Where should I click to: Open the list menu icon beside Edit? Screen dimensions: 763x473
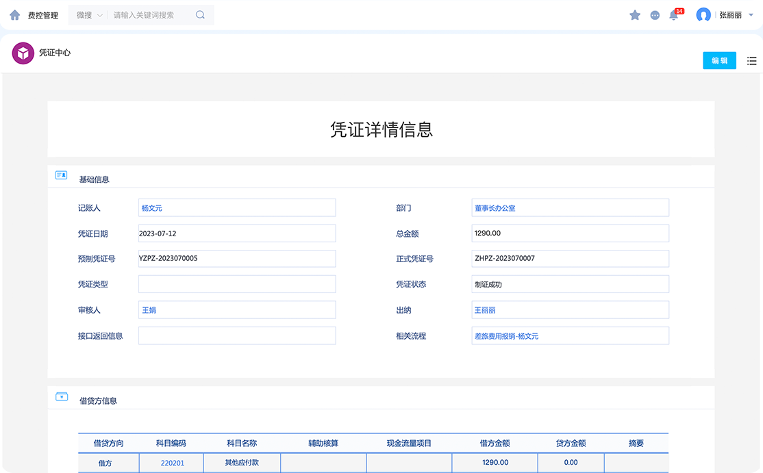coord(751,61)
